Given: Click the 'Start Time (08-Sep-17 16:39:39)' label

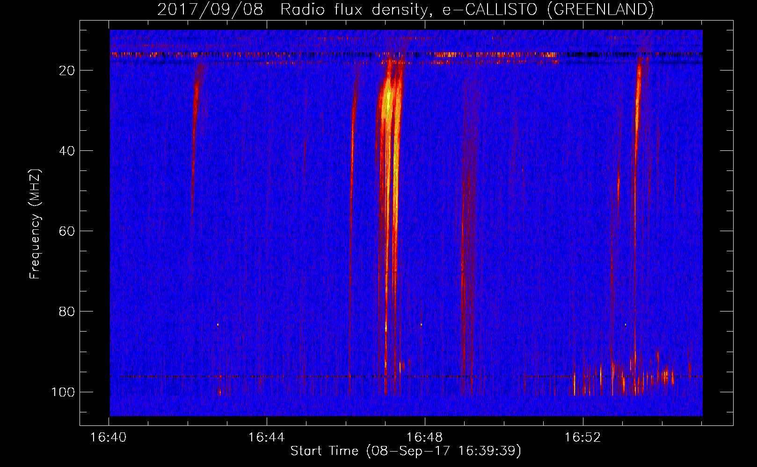Looking at the screenshot, I should click(x=406, y=451).
